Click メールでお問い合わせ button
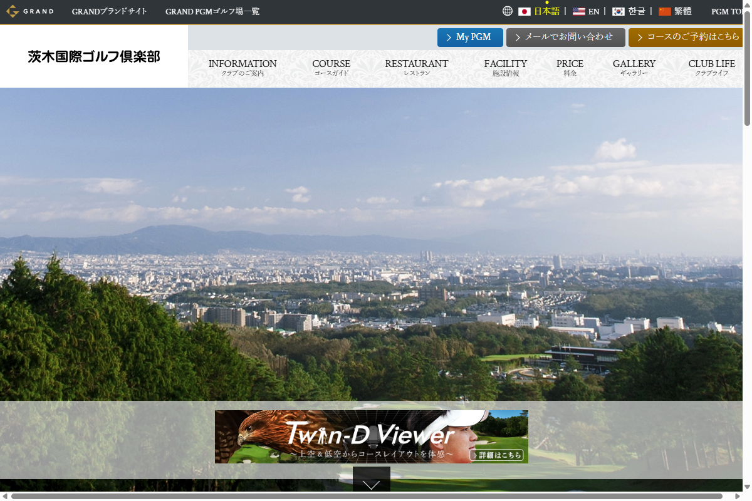The height and width of the screenshot is (501, 752). (566, 38)
